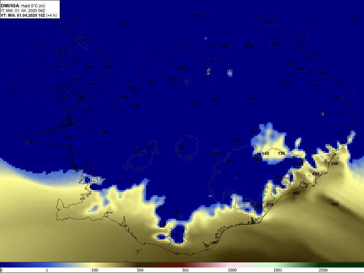Click the -305 value on the map
Image resolution: width=364 pixels, height=273 pixels.
point(93,171)
